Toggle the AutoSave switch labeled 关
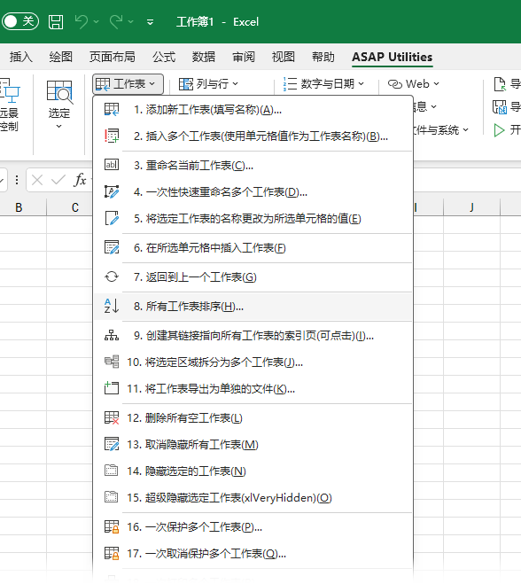521x584 pixels. pyautogui.click(x=20, y=21)
